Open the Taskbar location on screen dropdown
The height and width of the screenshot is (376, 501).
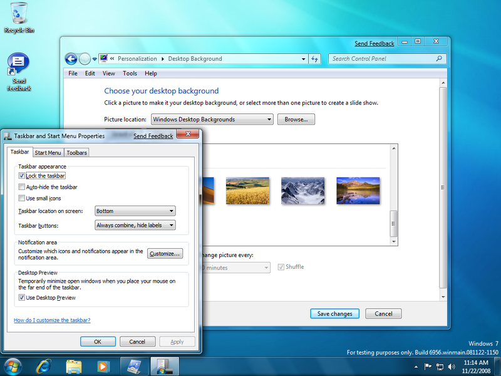135,211
